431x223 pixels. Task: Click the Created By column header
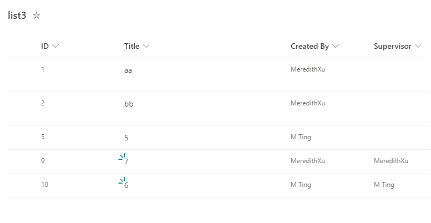coord(310,46)
